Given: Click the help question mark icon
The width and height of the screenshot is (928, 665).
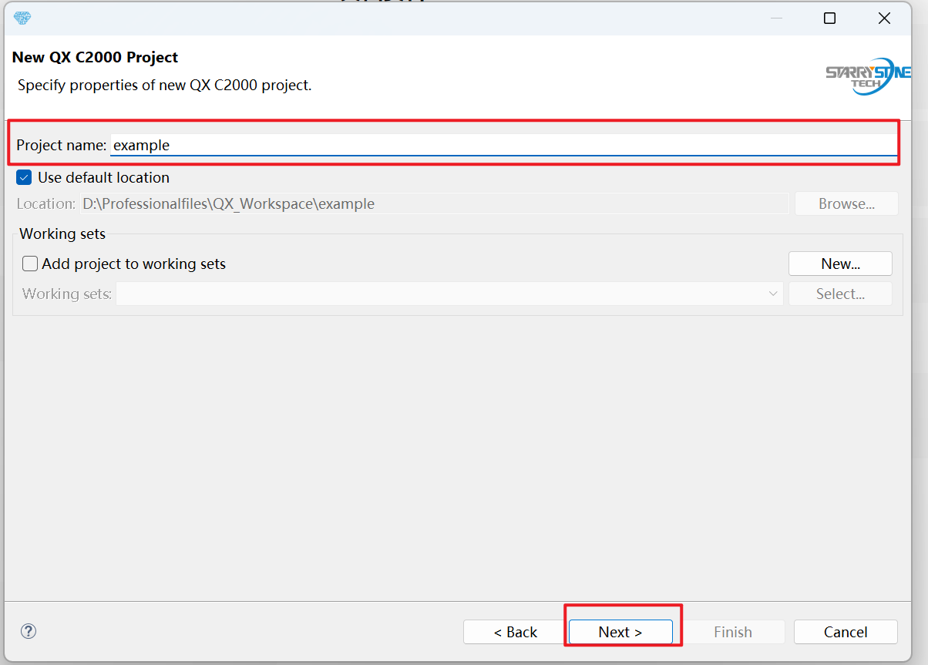Looking at the screenshot, I should (29, 632).
